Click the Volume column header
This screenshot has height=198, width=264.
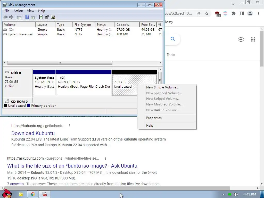point(19,24)
